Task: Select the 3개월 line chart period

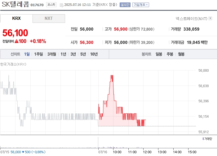Action: (52, 54)
